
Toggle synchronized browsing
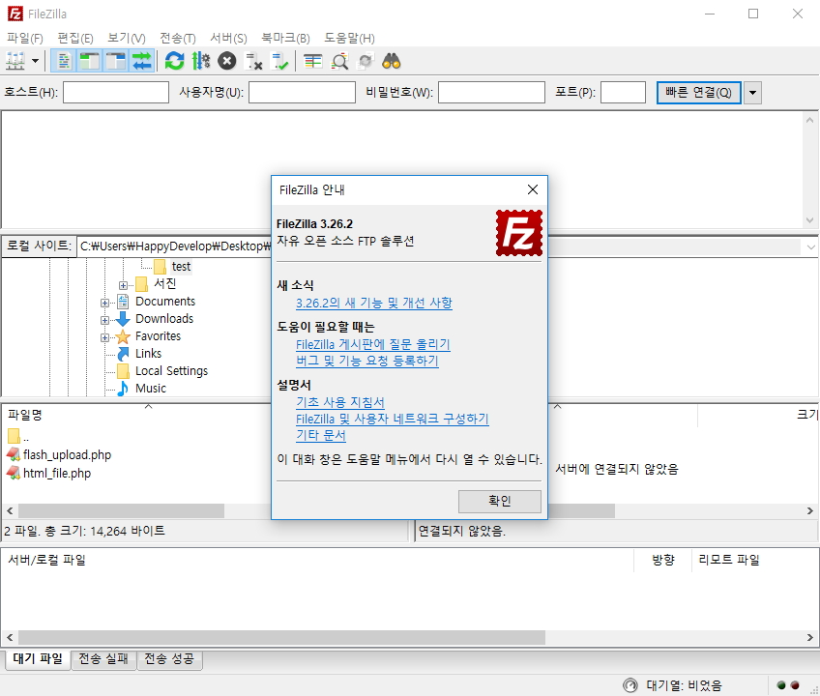coord(366,61)
